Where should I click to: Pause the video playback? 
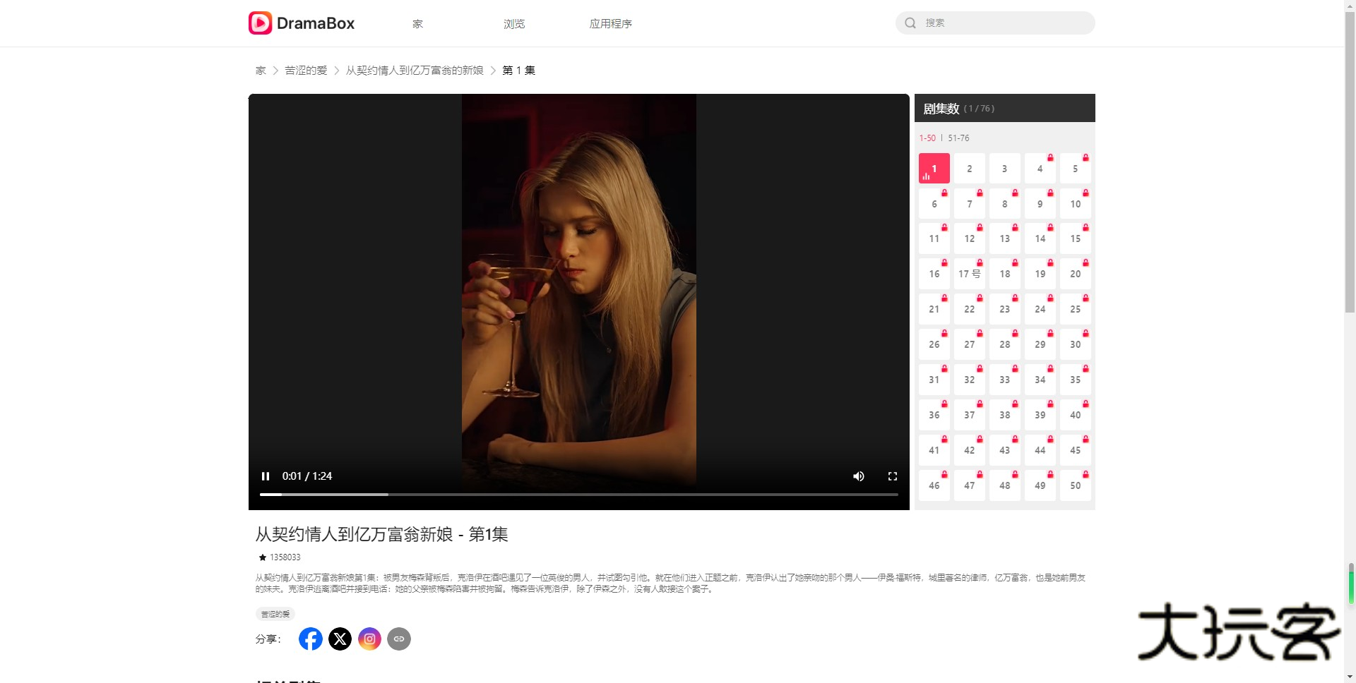pyautogui.click(x=266, y=476)
